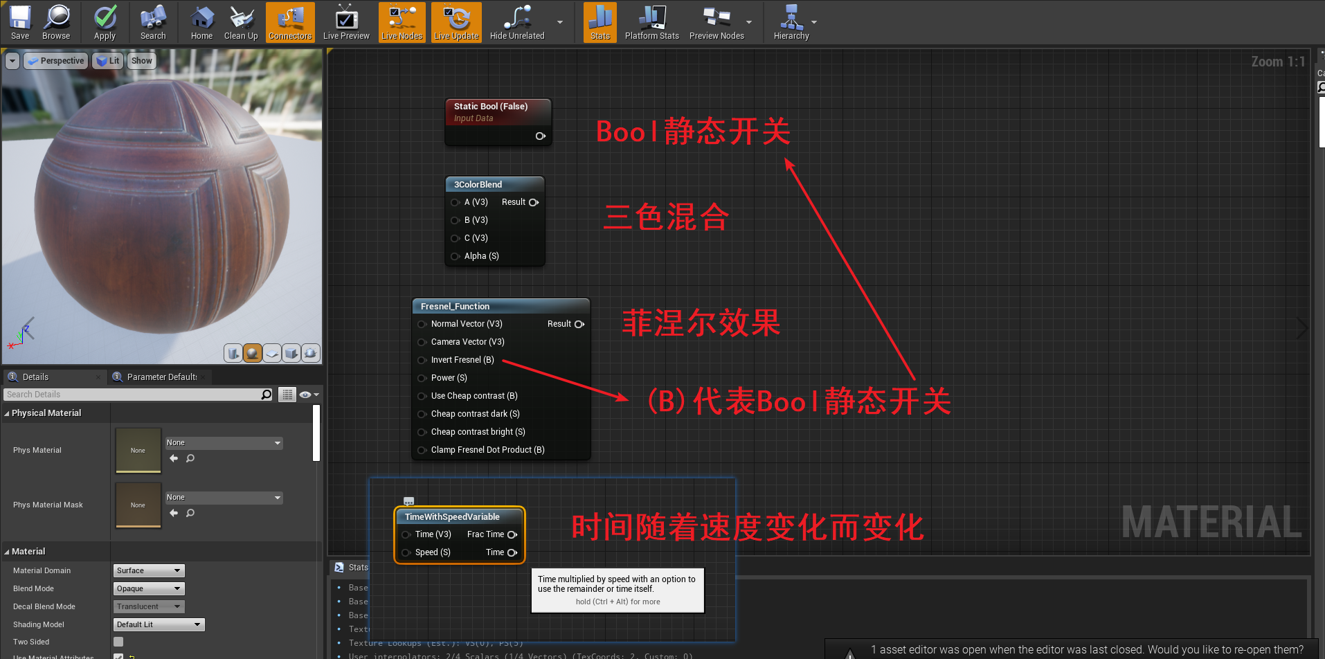
Task: Open the Hierarchy panel
Action: [x=791, y=21]
